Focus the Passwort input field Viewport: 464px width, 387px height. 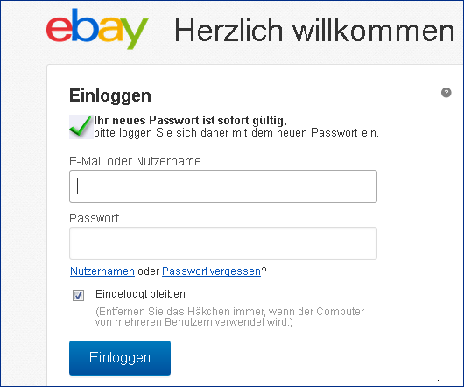pos(223,243)
